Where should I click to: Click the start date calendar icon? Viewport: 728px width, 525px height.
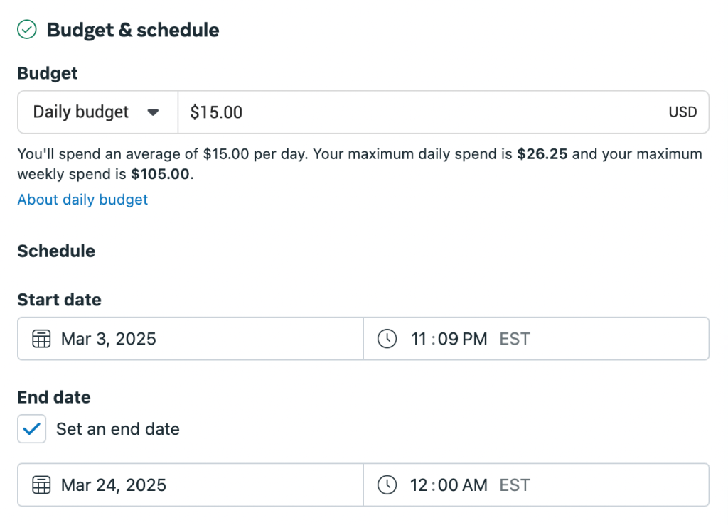[42, 339]
